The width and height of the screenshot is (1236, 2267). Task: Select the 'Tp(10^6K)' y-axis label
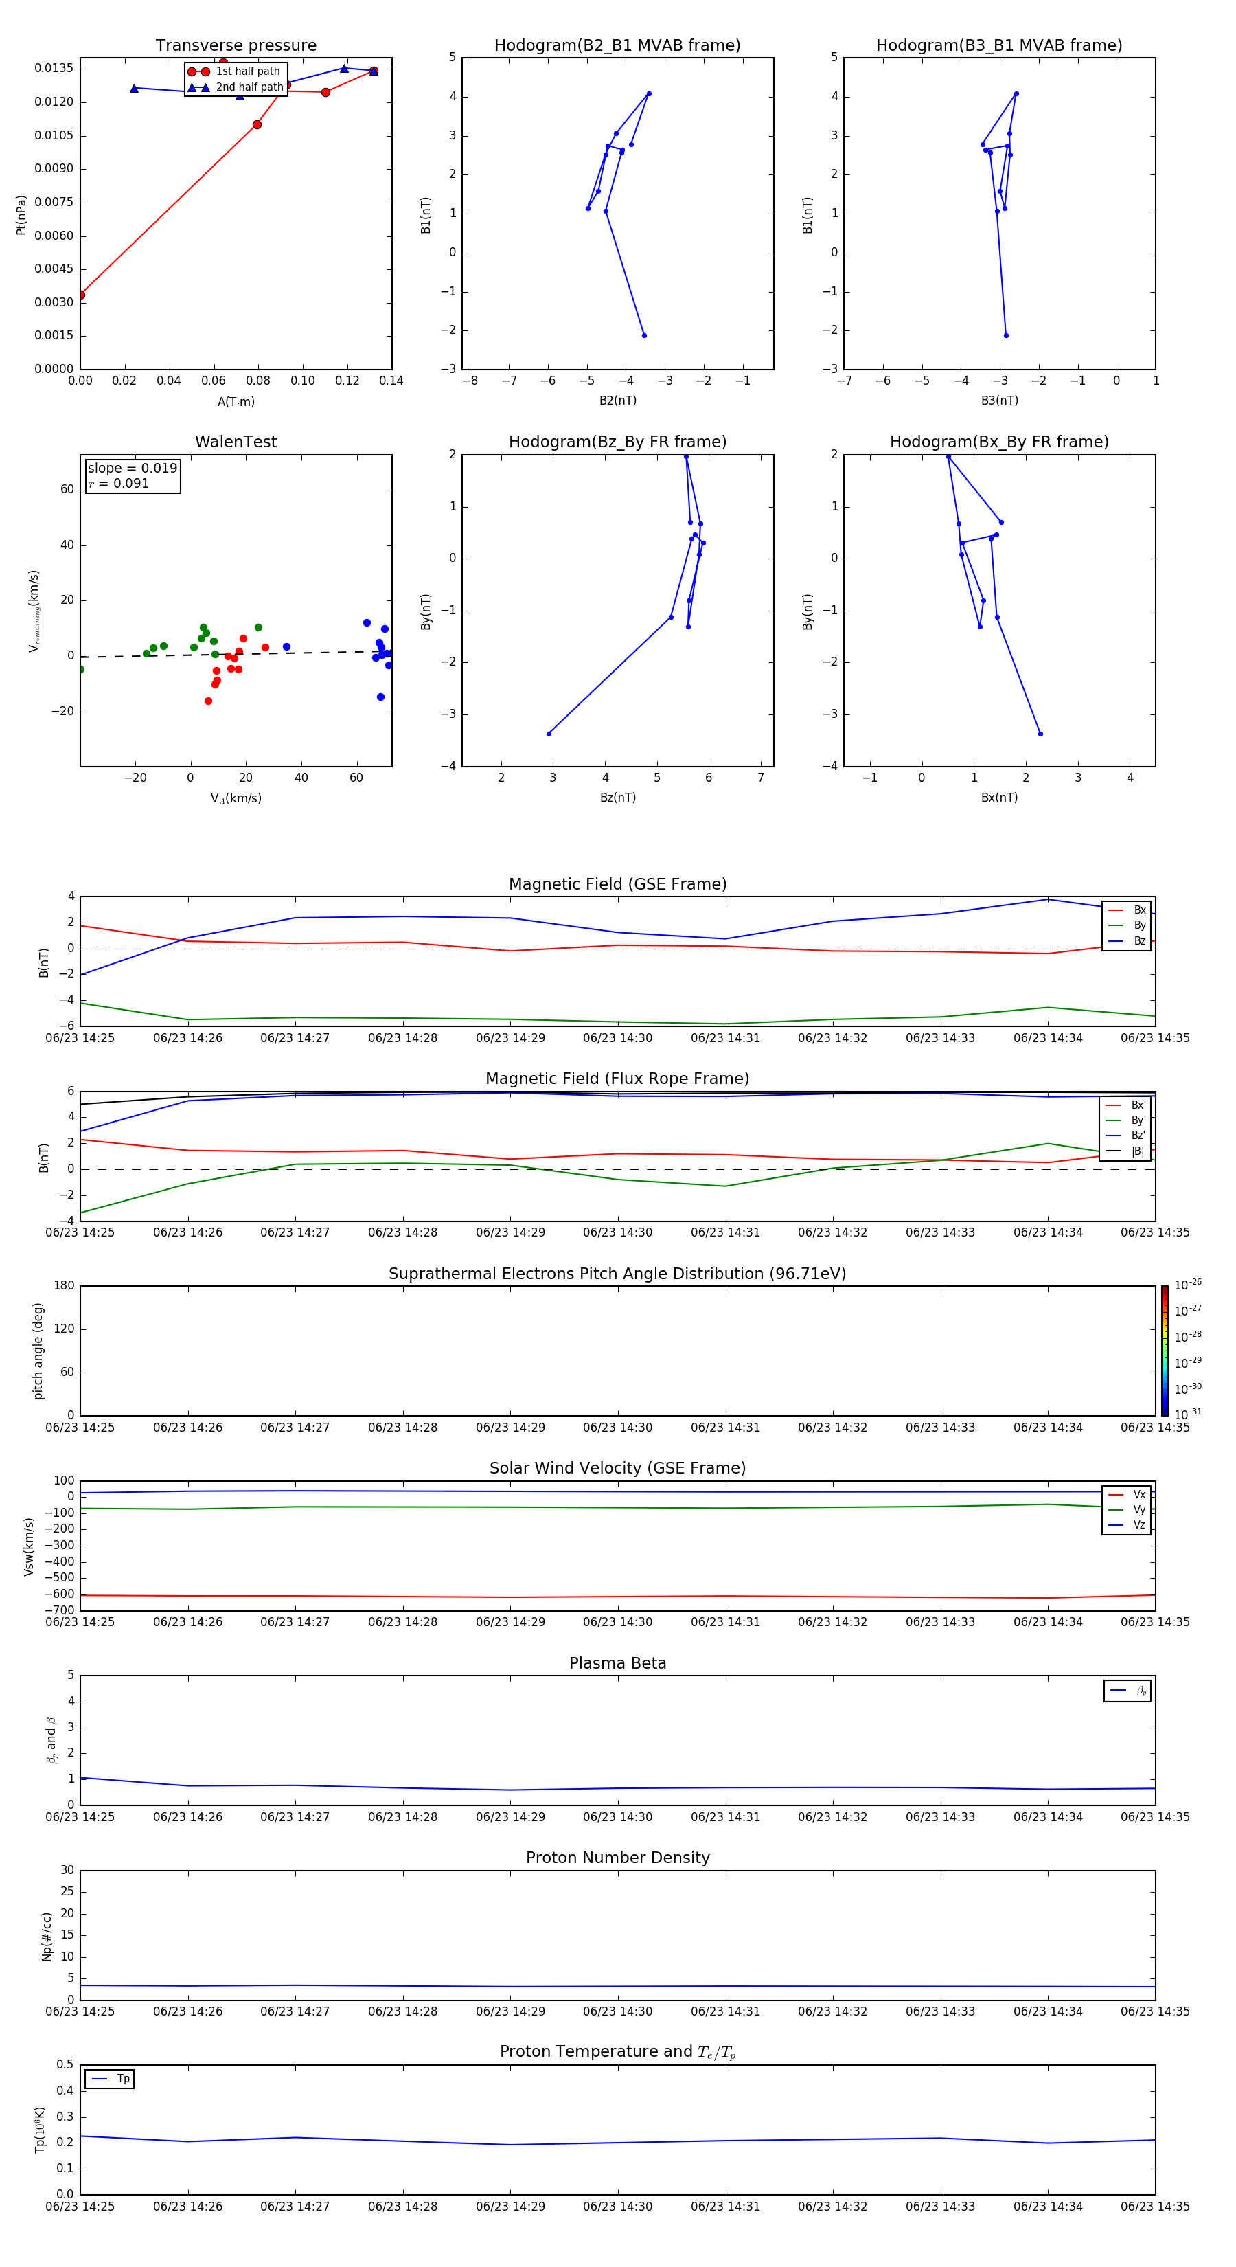tap(40, 2130)
